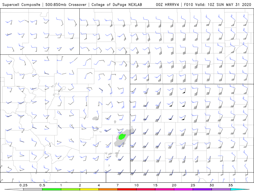Click the legend value 1

tap(61, 185)
